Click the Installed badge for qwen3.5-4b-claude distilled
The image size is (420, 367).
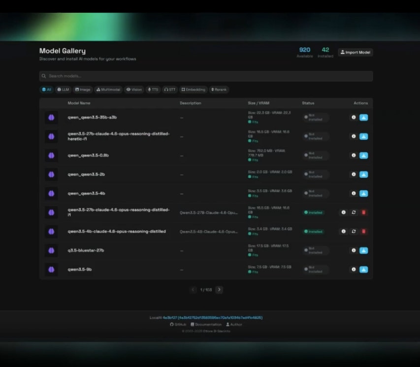pos(313,231)
